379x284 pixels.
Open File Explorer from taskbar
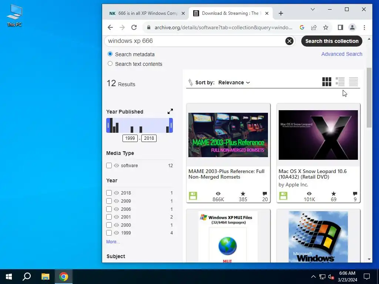tap(45, 277)
